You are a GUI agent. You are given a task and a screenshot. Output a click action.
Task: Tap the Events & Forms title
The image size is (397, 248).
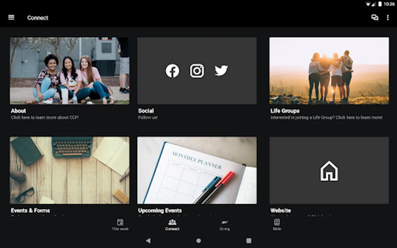click(30, 211)
